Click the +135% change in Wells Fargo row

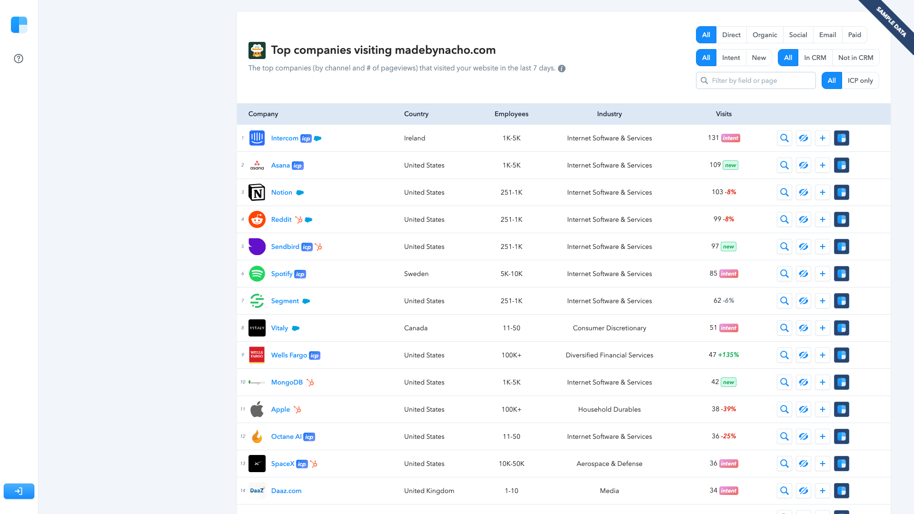pyautogui.click(x=728, y=355)
